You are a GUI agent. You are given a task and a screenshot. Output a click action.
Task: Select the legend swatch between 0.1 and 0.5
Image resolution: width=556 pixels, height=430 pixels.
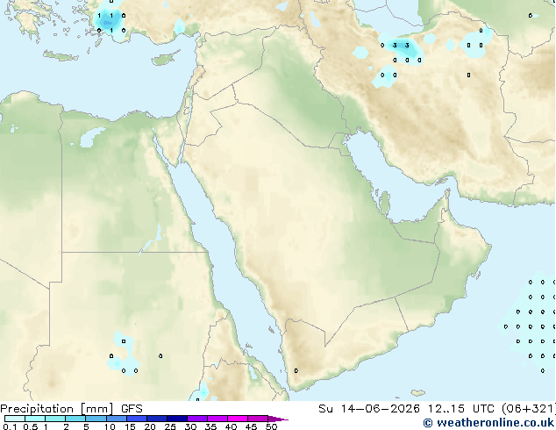(x=15, y=419)
